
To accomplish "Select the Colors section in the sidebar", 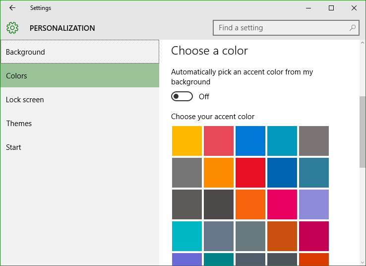I will click(x=80, y=75).
